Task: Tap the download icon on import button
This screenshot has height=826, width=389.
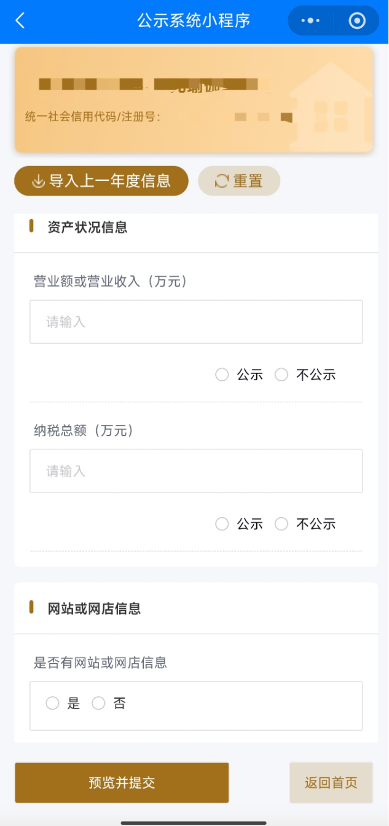Action: (x=38, y=181)
